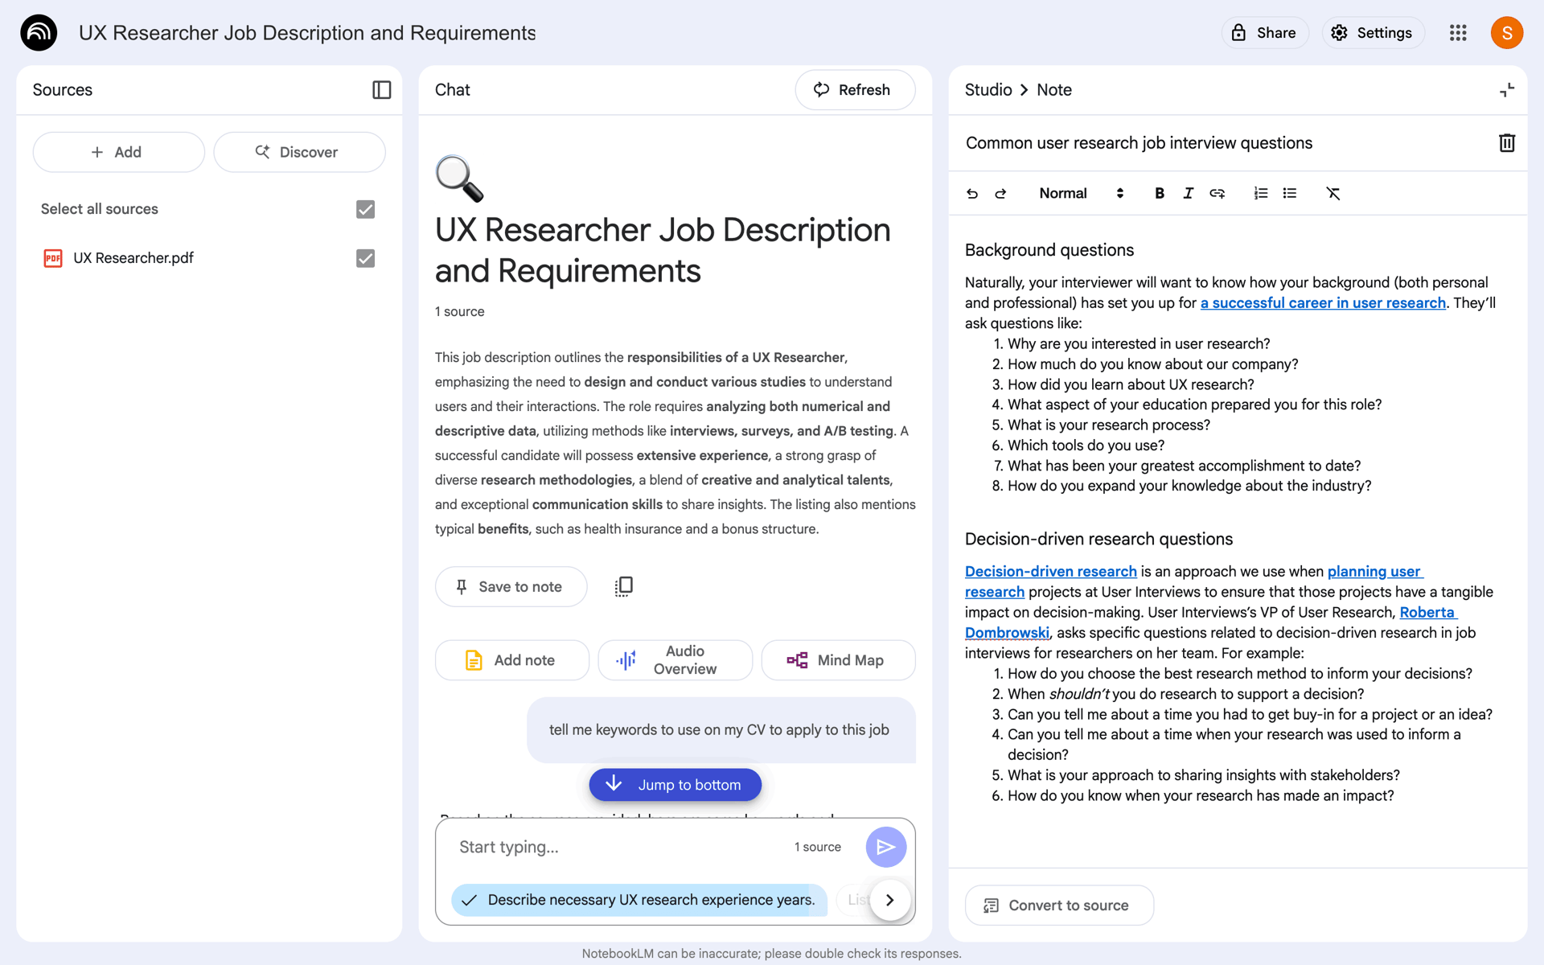The width and height of the screenshot is (1544, 965).
Task: Toggle bold formatting in note
Action: tap(1159, 194)
